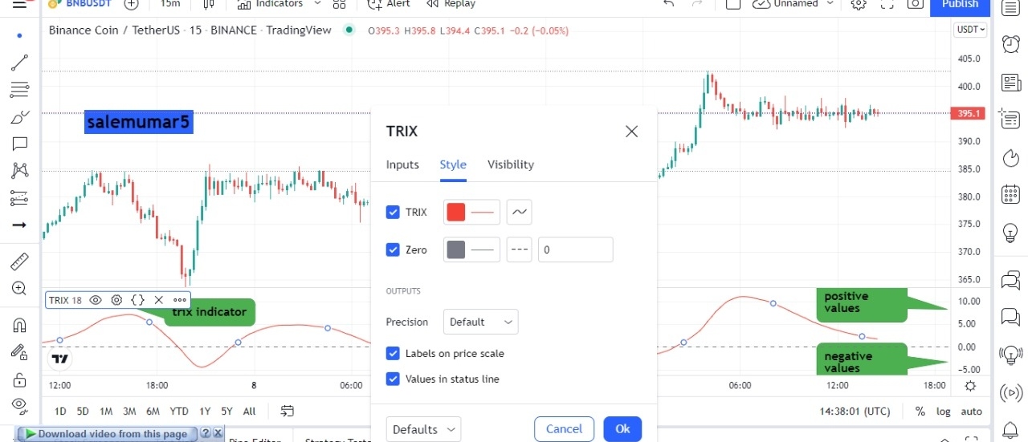The image size is (1028, 442).
Task: Click the Cancel button
Action: pos(564,429)
